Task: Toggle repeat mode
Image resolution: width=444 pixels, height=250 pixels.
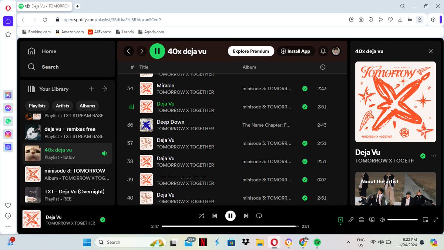Action: [x=259, y=216]
